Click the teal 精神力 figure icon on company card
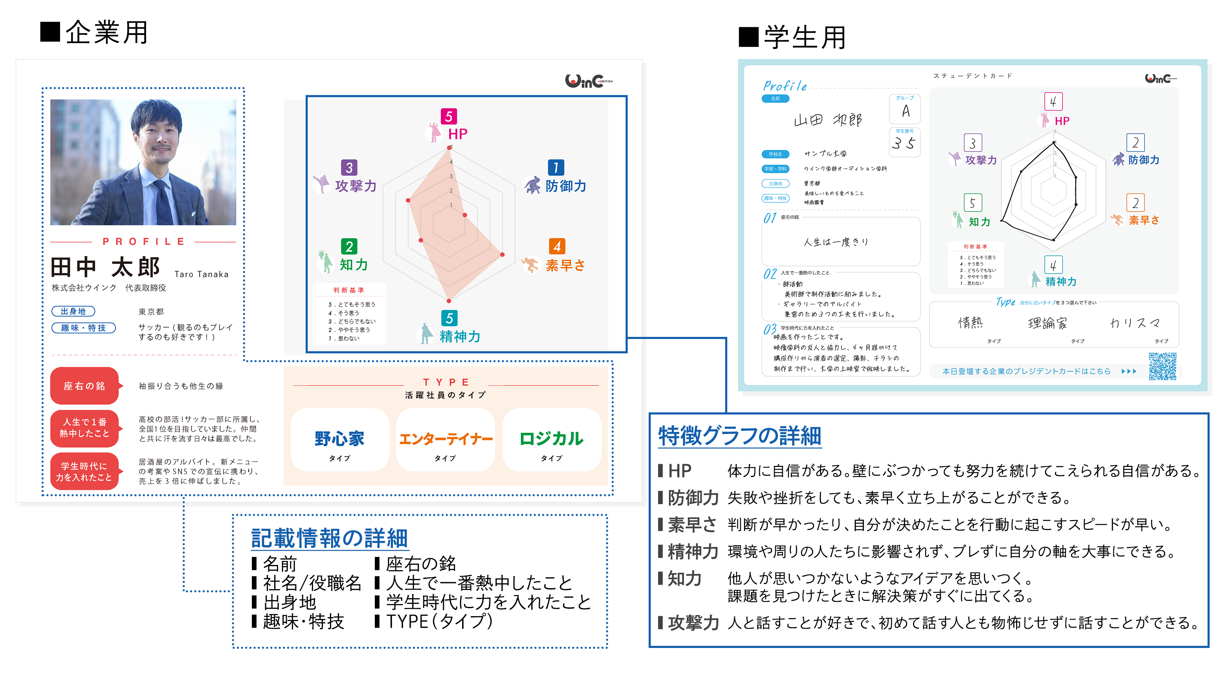Screen dimensions: 1225x678 click(426, 333)
